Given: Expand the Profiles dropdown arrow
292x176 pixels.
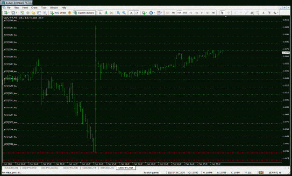Looking at the screenshot, I should point(16,13).
